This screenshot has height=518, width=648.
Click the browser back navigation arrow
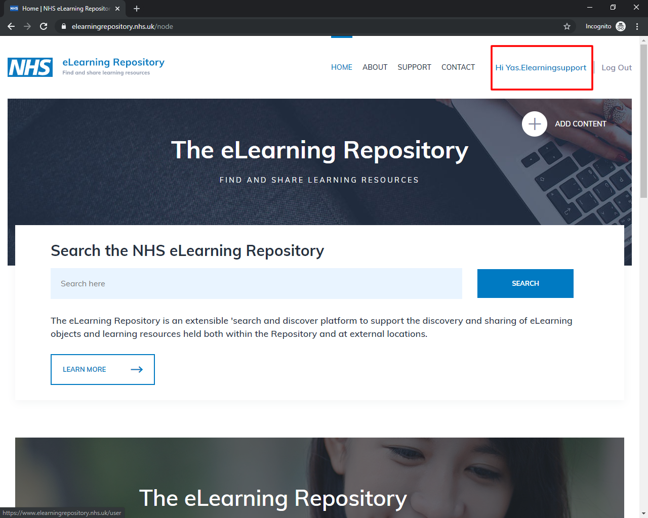coord(11,26)
